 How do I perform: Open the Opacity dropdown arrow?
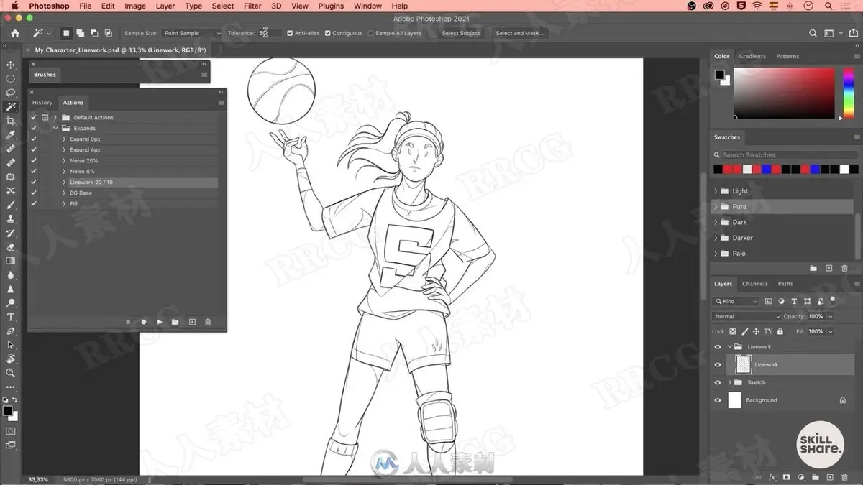pyautogui.click(x=831, y=316)
